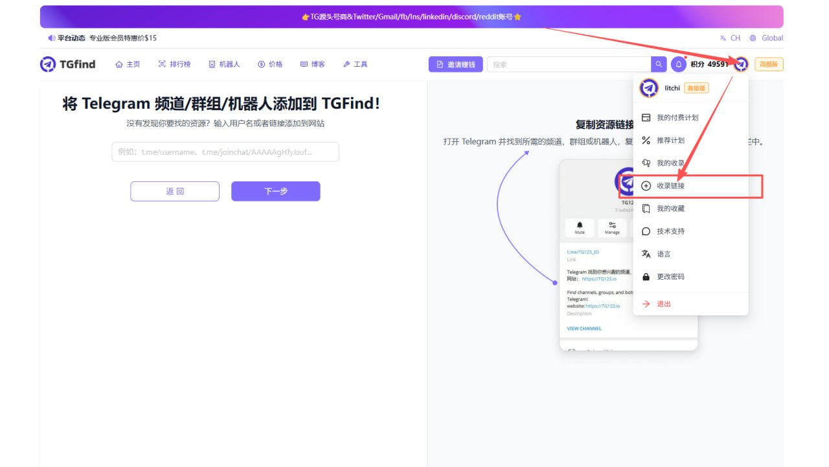Open 我的收录 from the account menu
Image resolution: width=829 pixels, height=467 pixels.
(x=690, y=163)
